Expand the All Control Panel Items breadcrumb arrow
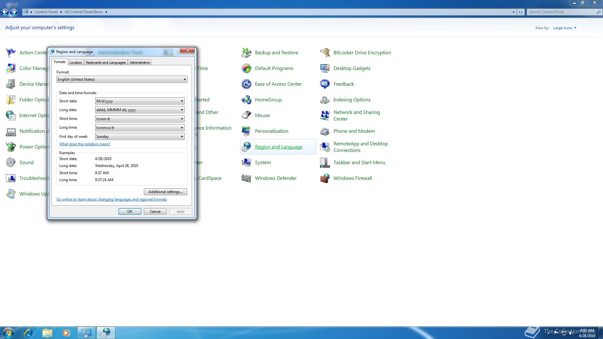 tap(106, 12)
